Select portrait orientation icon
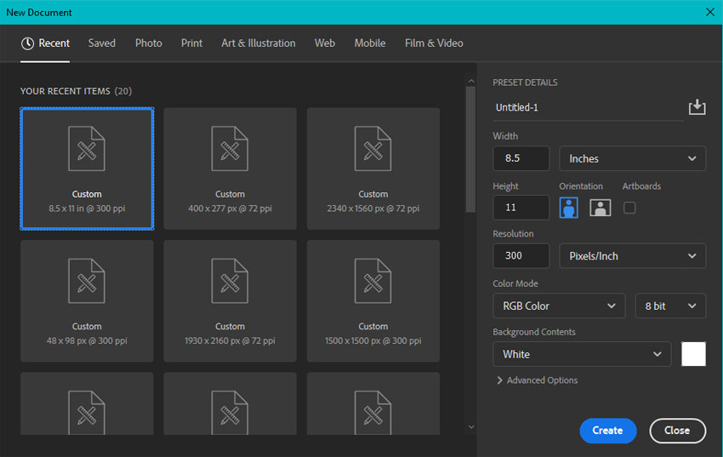723x457 pixels. click(x=568, y=208)
